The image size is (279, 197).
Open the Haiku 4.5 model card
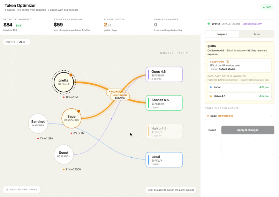pyautogui.click(x=165, y=132)
